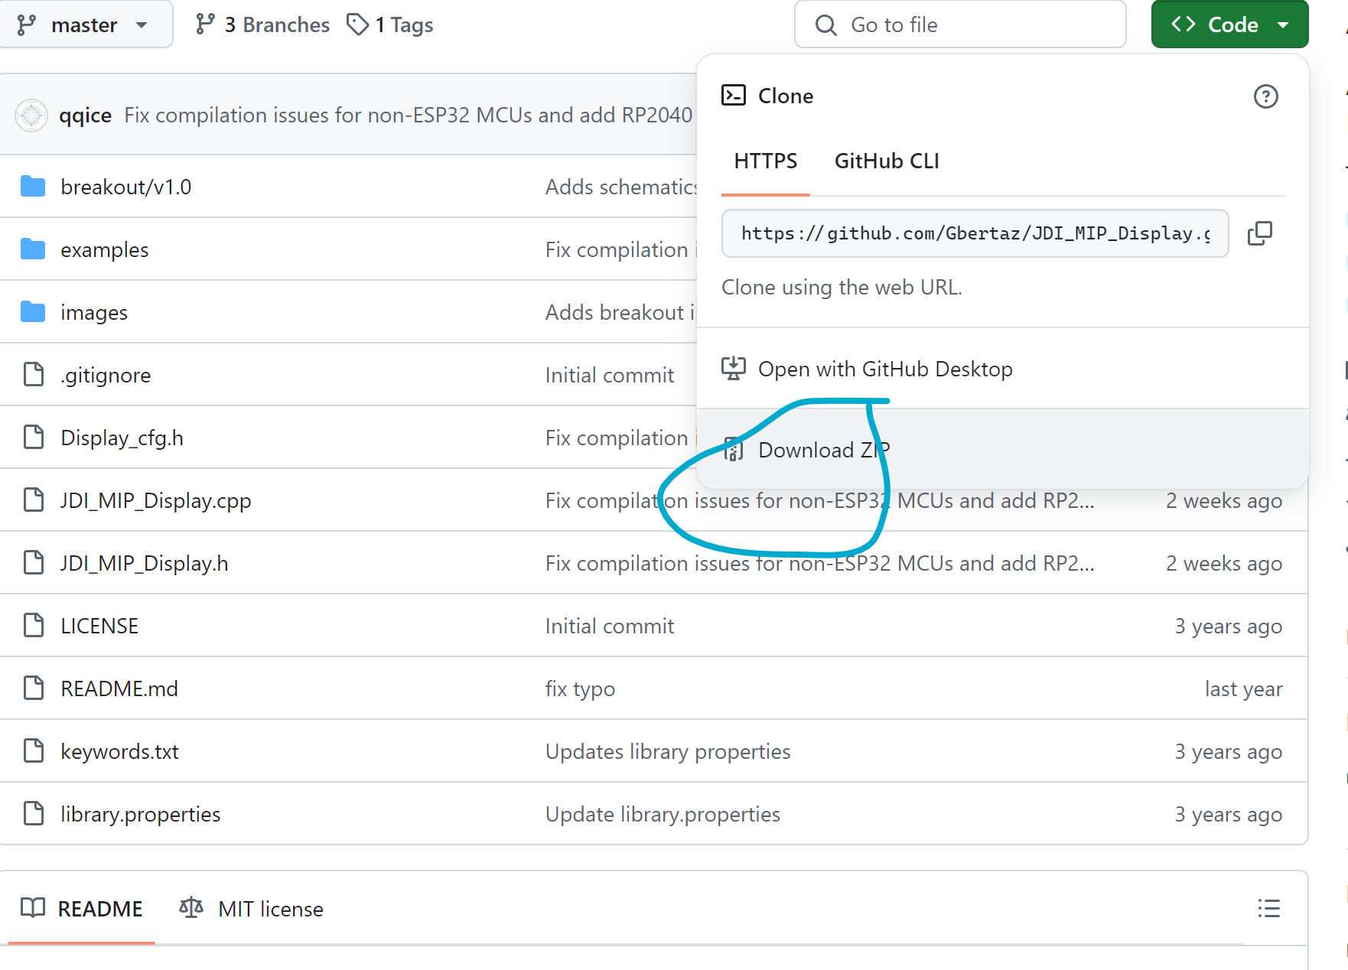Click the README book icon
This screenshot has height=970, width=1348.
pyautogui.click(x=33, y=908)
